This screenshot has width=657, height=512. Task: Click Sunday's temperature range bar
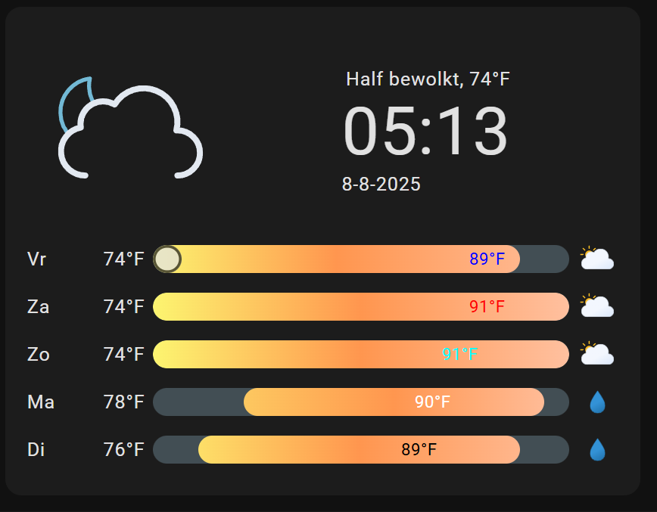tap(360, 355)
